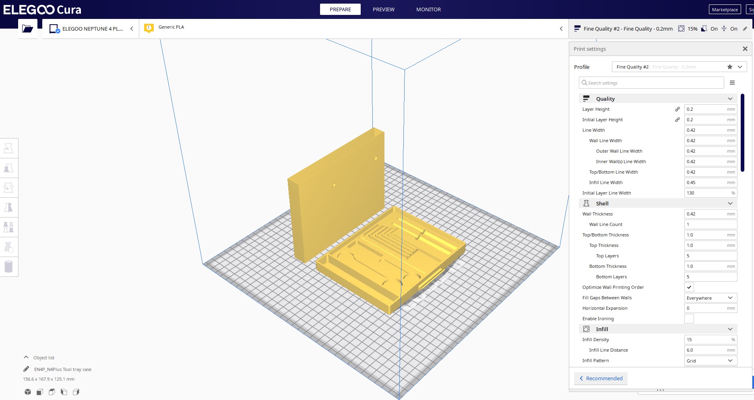Switch to the PREVIEW tab
This screenshot has width=754, height=400.
click(383, 9)
